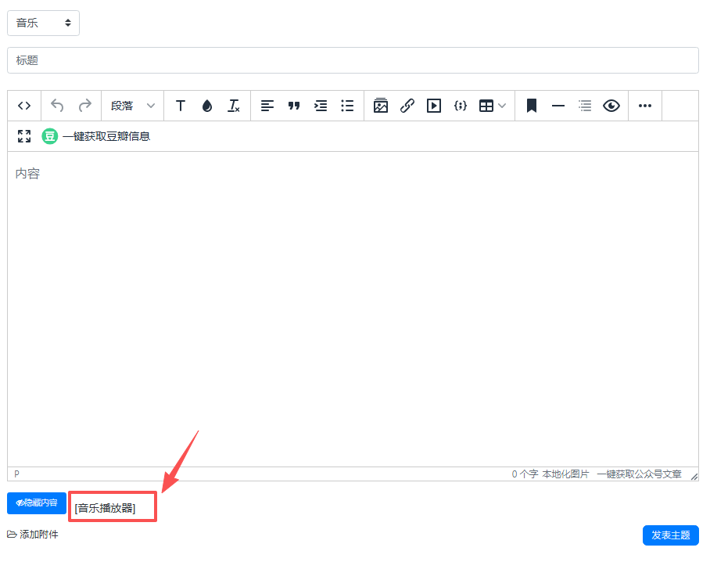The width and height of the screenshot is (710, 562).
Task: Click the redo arrow icon
Action: point(85,106)
